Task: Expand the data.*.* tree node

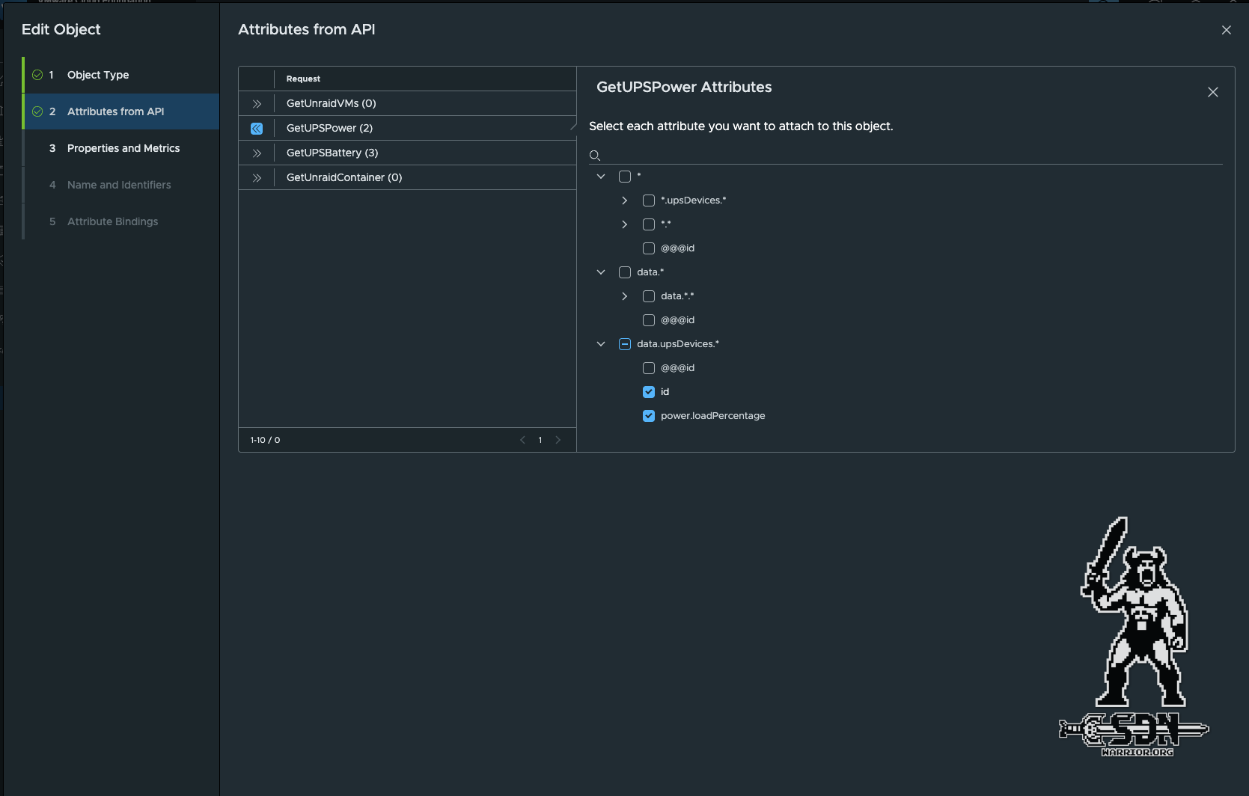Action: [625, 296]
